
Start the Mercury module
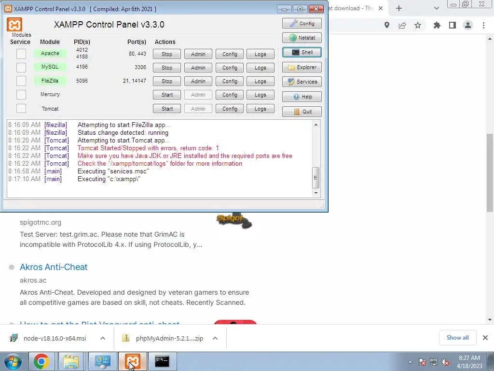click(167, 95)
